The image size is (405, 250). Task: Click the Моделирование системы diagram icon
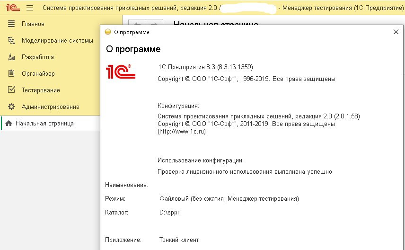11,40
